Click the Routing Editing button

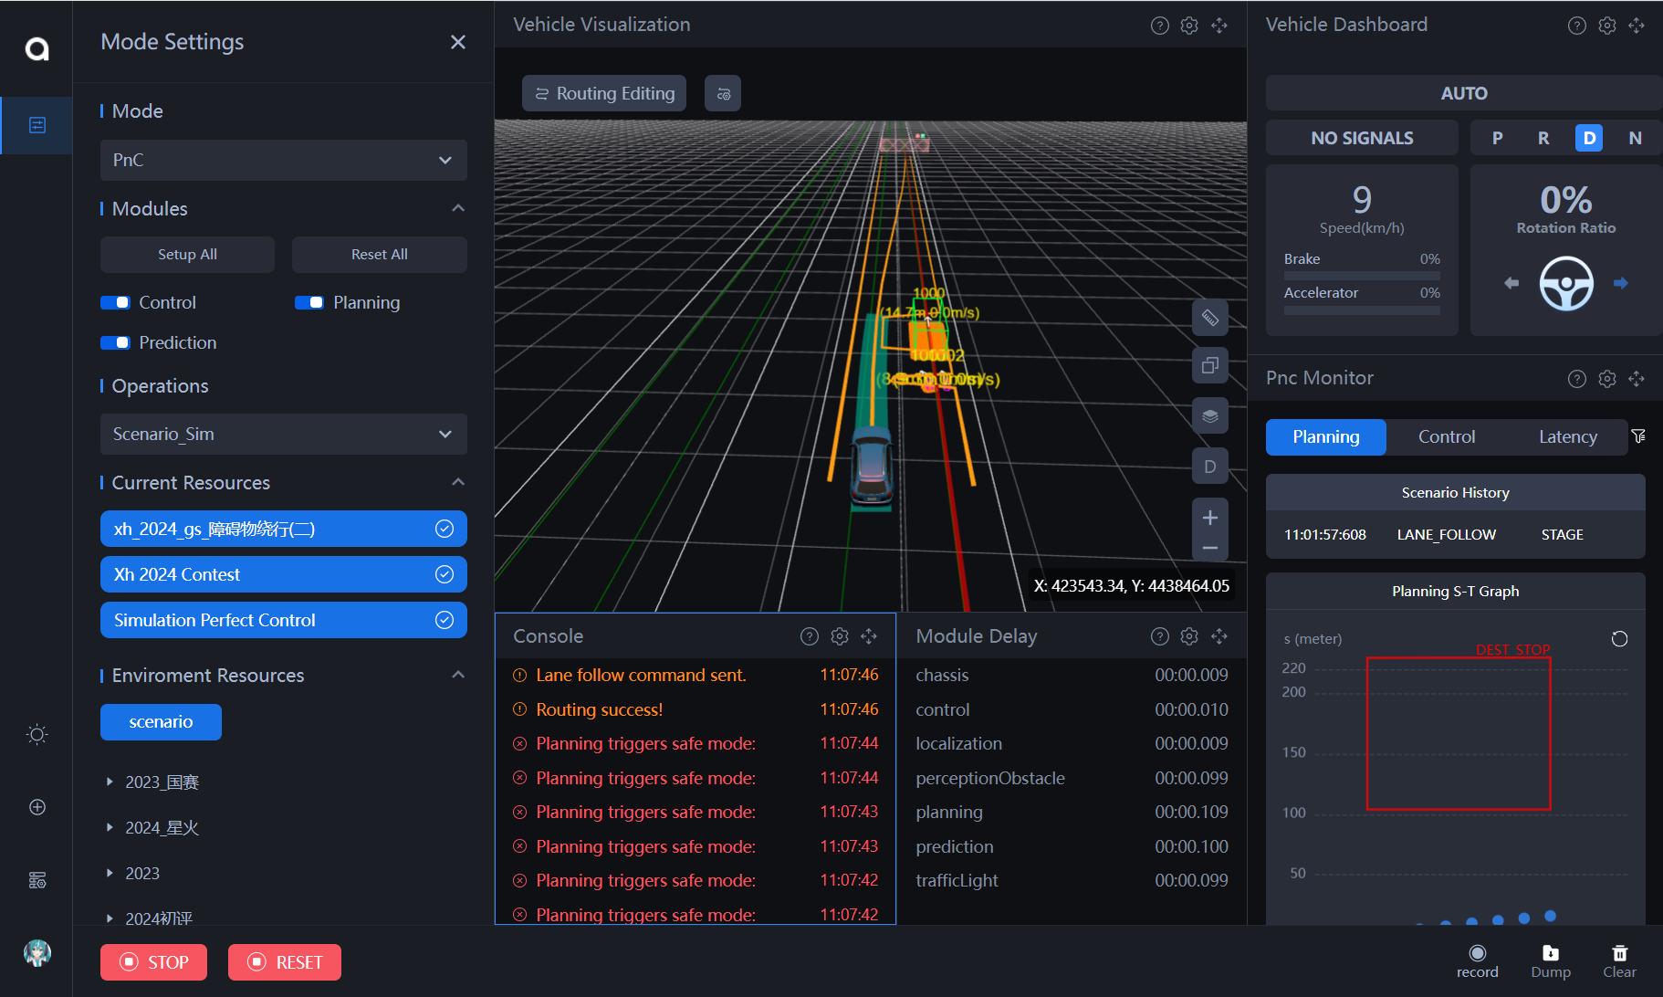604,94
